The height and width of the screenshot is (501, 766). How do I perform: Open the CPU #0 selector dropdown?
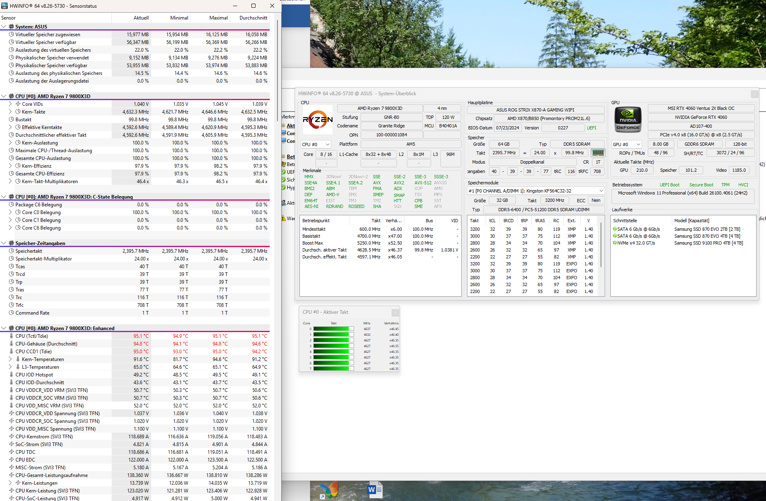[316, 144]
